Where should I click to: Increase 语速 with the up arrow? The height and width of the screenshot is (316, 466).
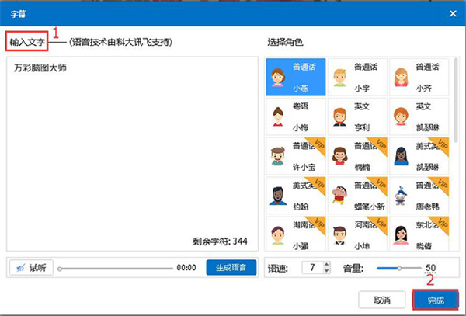pyautogui.click(x=327, y=264)
